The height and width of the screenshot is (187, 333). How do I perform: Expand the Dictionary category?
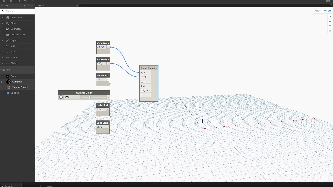[x=2, y=17]
